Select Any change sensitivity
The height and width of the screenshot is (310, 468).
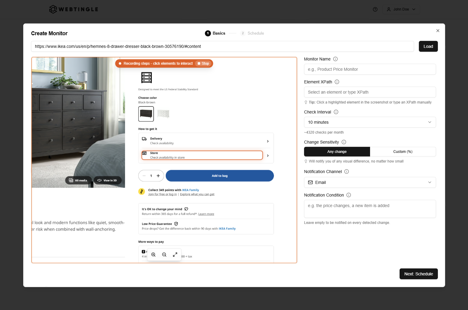point(337,152)
